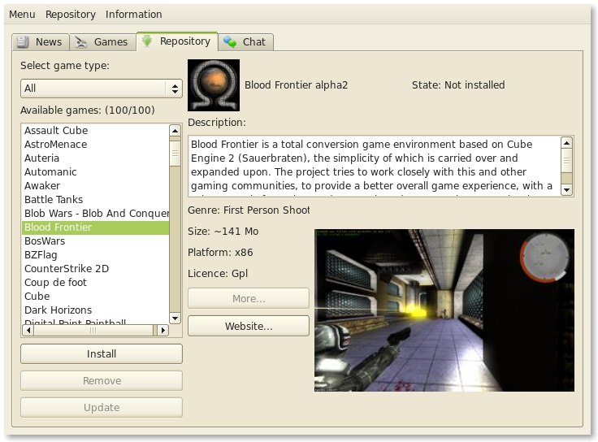Click the Blood Frontier omega logo

click(214, 85)
